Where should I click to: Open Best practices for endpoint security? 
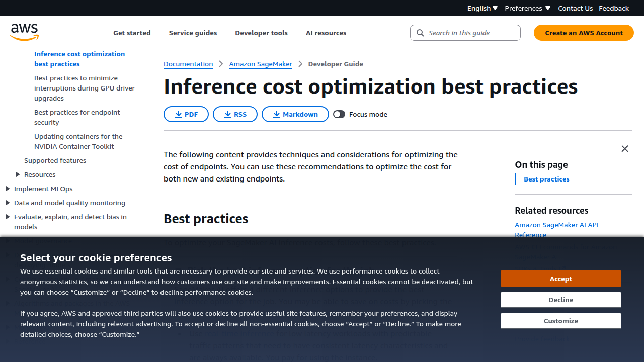[x=77, y=117]
